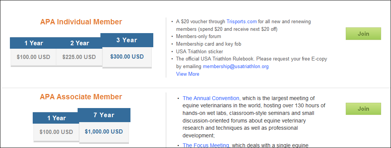Click Join for APA Individual Member
391x148 pixels.
tap(363, 34)
